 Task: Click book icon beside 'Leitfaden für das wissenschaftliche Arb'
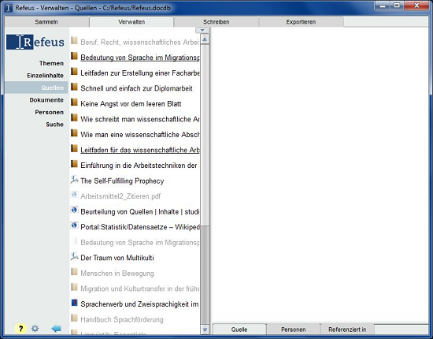(74, 148)
